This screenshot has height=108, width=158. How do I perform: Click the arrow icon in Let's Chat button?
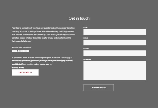pyautogui.click(x=31, y=72)
